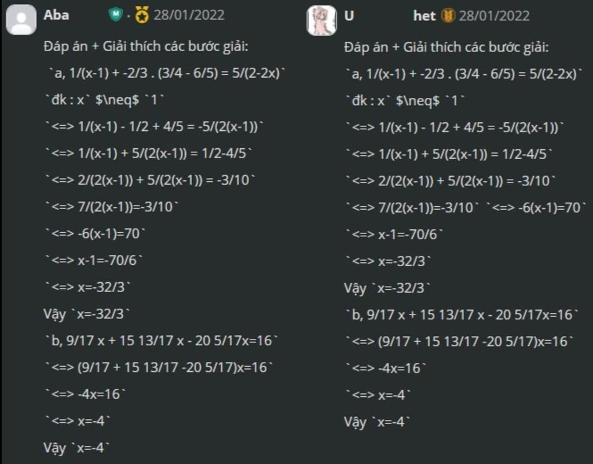
Task: Open the pink cartoon avatar of user U
Action: click(x=321, y=21)
